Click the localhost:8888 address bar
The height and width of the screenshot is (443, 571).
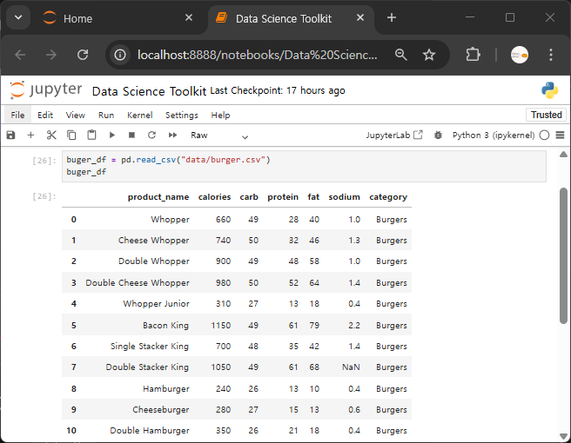257,55
